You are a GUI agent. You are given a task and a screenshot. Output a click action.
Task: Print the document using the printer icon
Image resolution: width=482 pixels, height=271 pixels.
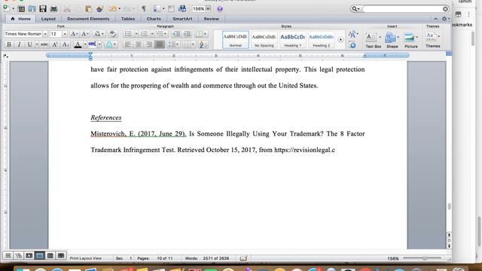pyautogui.click(x=53, y=9)
